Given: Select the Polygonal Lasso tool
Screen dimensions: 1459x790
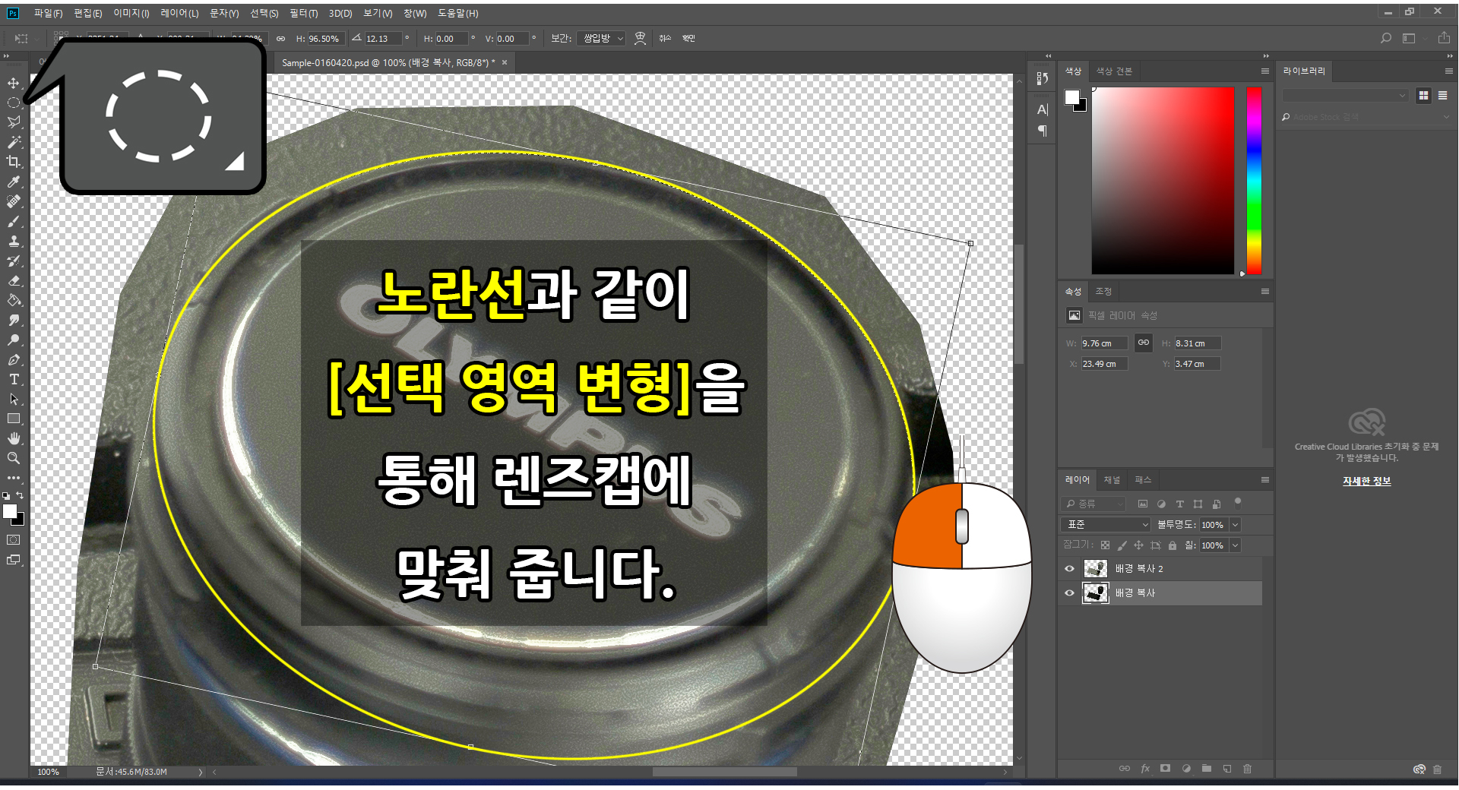Looking at the screenshot, I should point(14,122).
